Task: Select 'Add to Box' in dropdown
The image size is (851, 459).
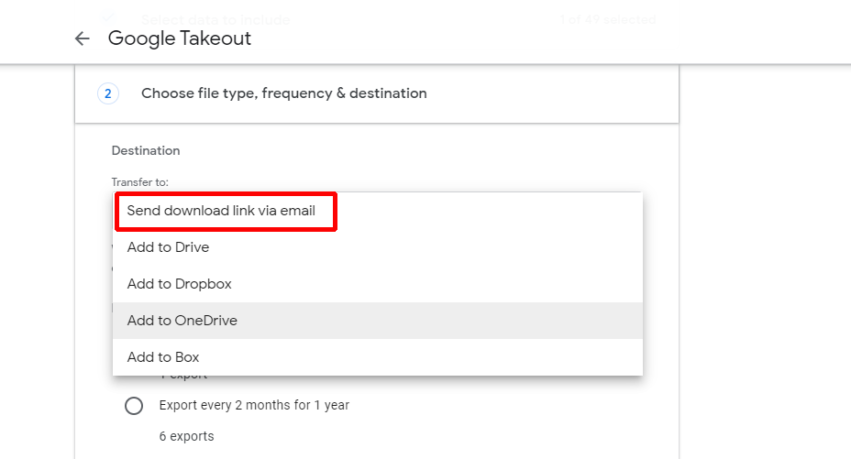Action: tap(163, 357)
